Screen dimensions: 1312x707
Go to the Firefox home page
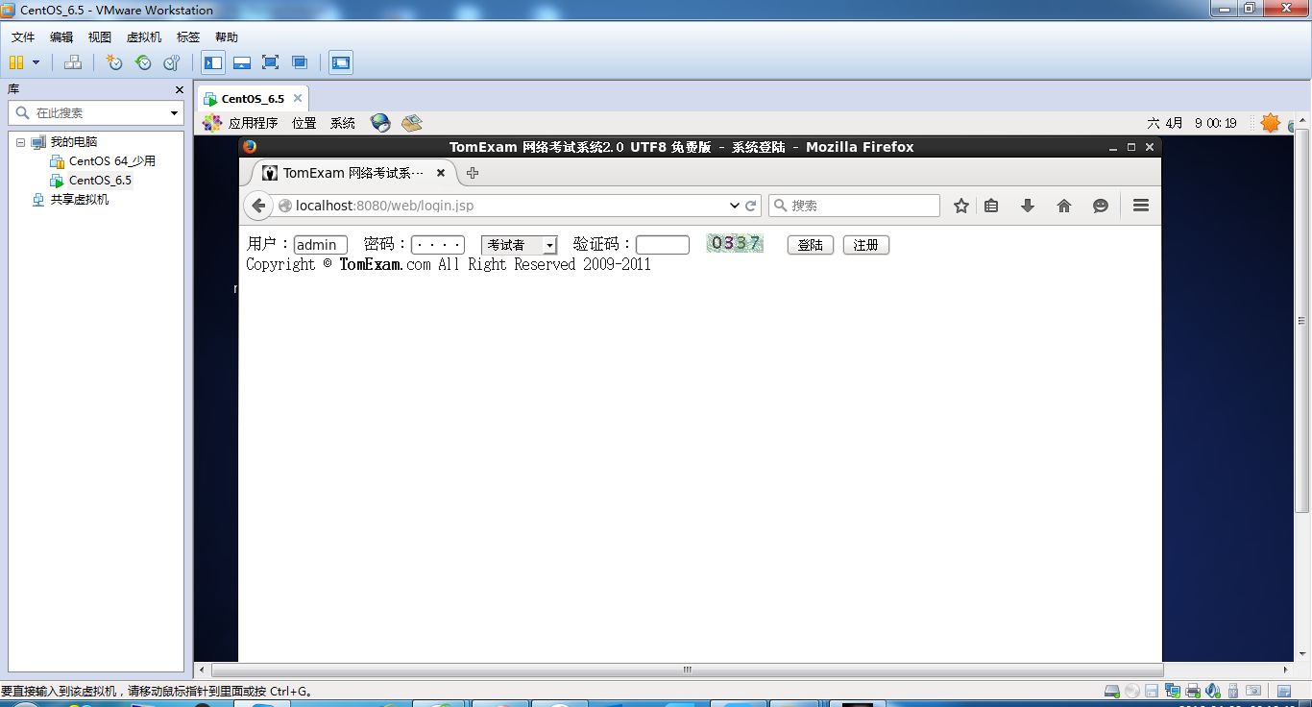pos(1063,206)
